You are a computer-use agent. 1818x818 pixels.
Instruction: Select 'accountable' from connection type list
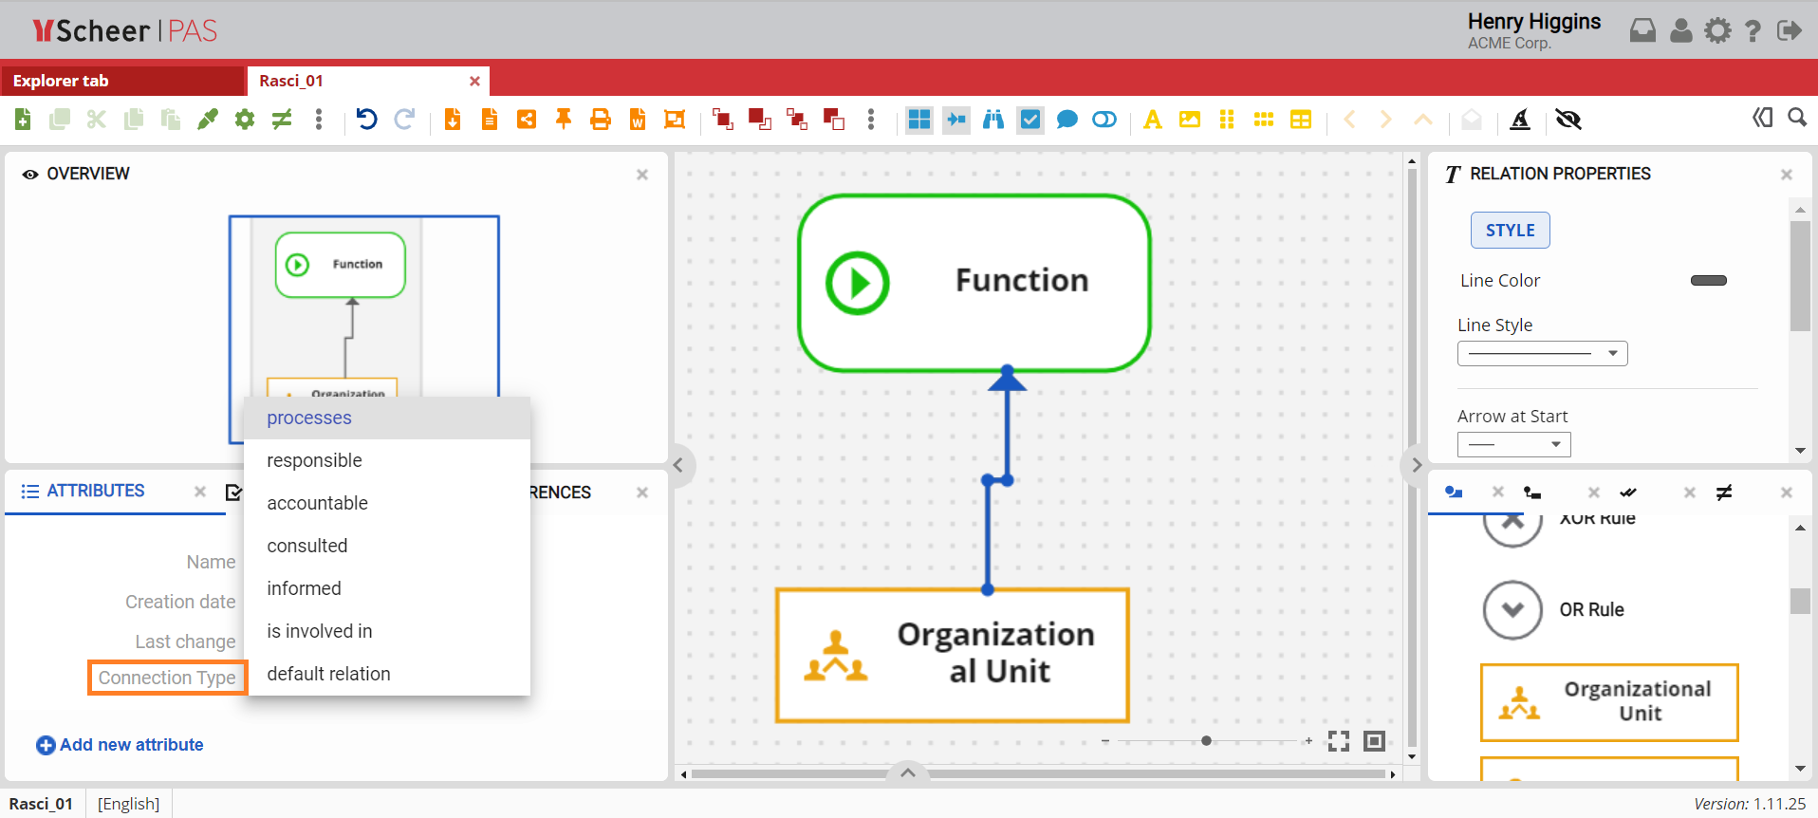point(317,503)
